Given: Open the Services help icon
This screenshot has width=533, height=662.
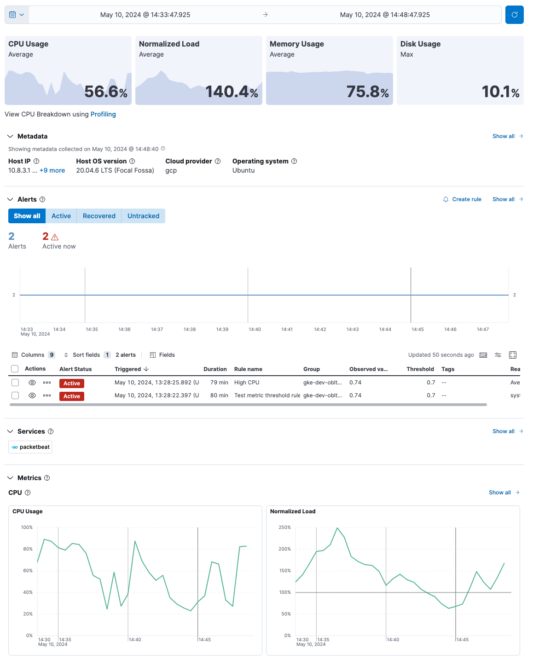Looking at the screenshot, I should (51, 431).
